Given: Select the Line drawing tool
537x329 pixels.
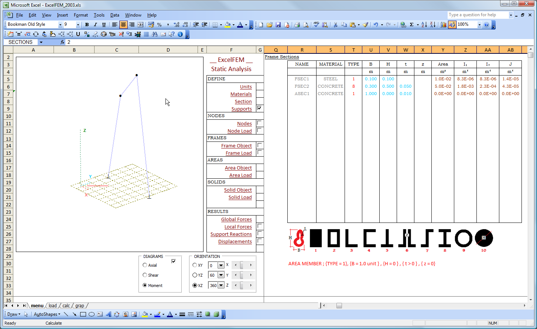Looking at the screenshot, I should 66,314.
